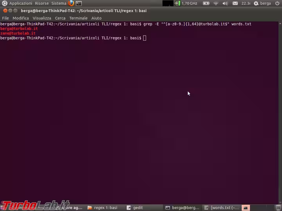282x211 pixels.
Task: Open the Modifica menu
Action: (21, 18)
